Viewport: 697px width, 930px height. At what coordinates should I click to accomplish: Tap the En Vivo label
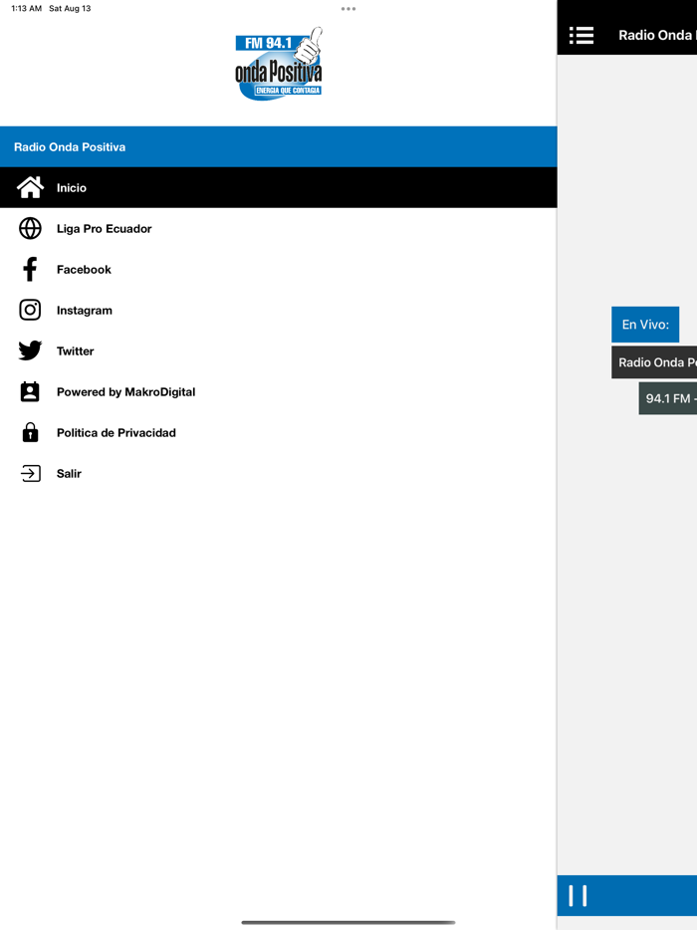pyautogui.click(x=645, y=325)
